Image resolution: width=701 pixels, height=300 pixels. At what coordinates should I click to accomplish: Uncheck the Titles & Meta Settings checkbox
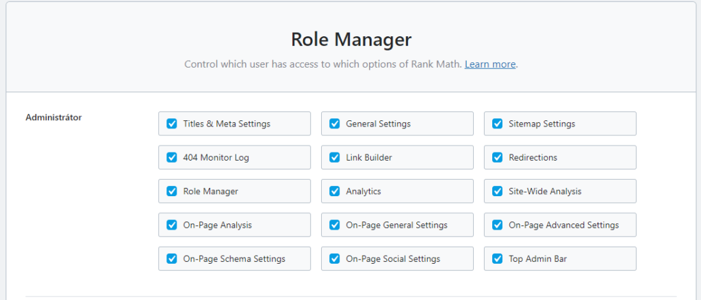[172, 124]
